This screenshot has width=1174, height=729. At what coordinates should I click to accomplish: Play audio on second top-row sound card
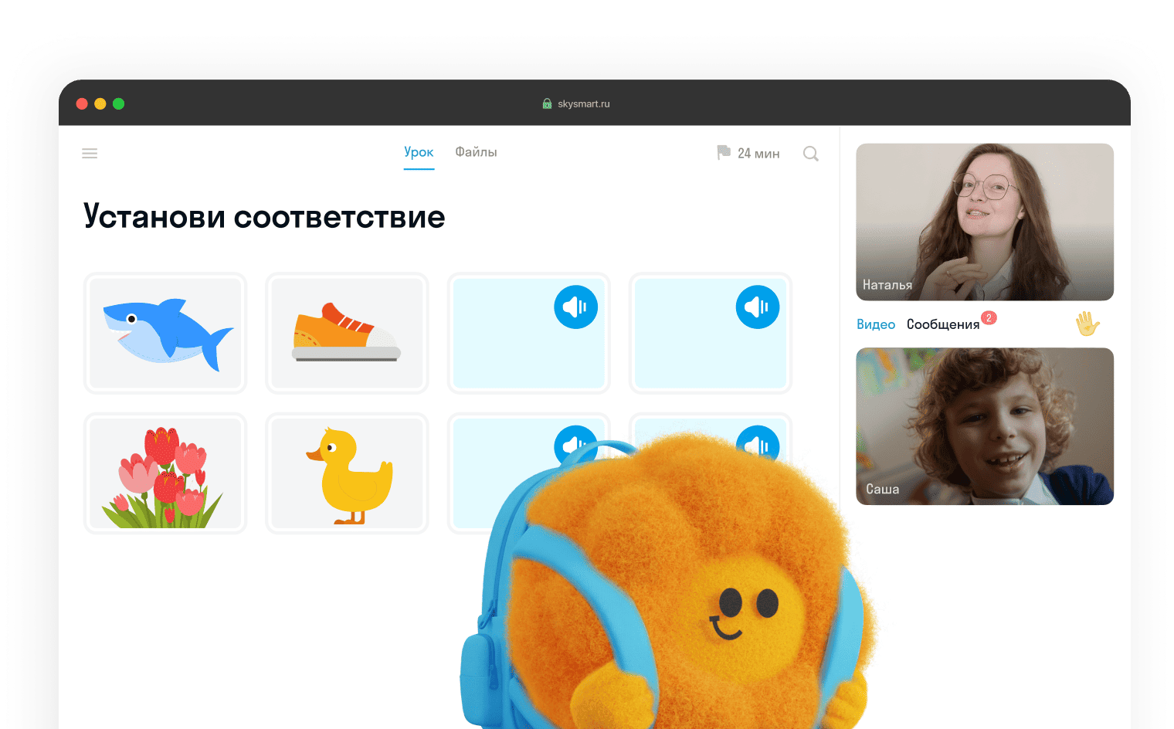point(758,307)
